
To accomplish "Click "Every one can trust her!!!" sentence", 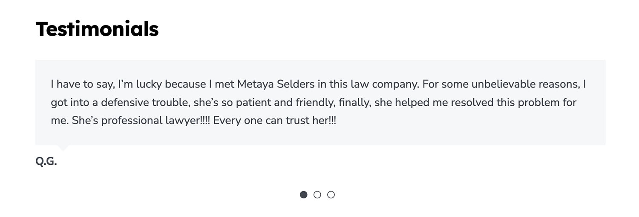I will click(x=274, y=121).
